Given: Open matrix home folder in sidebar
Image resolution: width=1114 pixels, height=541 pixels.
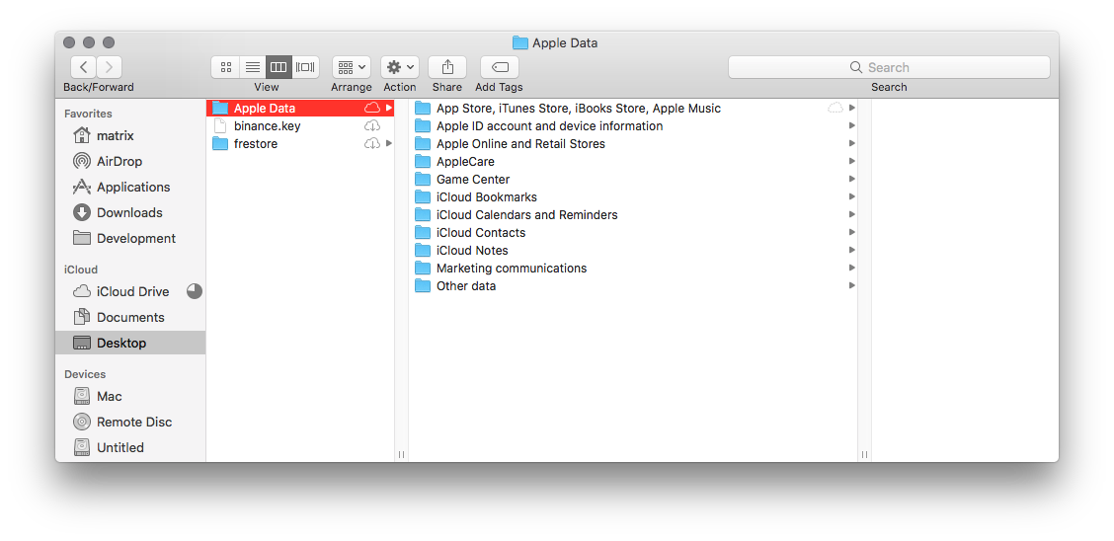Looking at the screenshot, I should pyautogui.click(x=130, y=135).
